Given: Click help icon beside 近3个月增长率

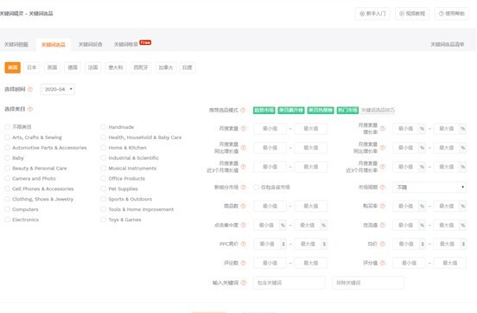Looking at the screenshot, I should coord(383,167).
